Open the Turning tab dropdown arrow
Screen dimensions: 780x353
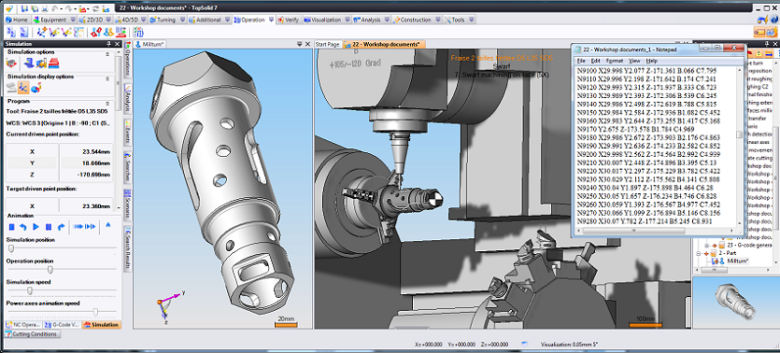pos(182,20)
